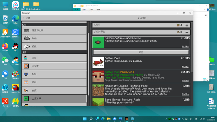Viewport: 217px width, 122px height.
Task: Open This PC desktop icon
Action: 5,6
